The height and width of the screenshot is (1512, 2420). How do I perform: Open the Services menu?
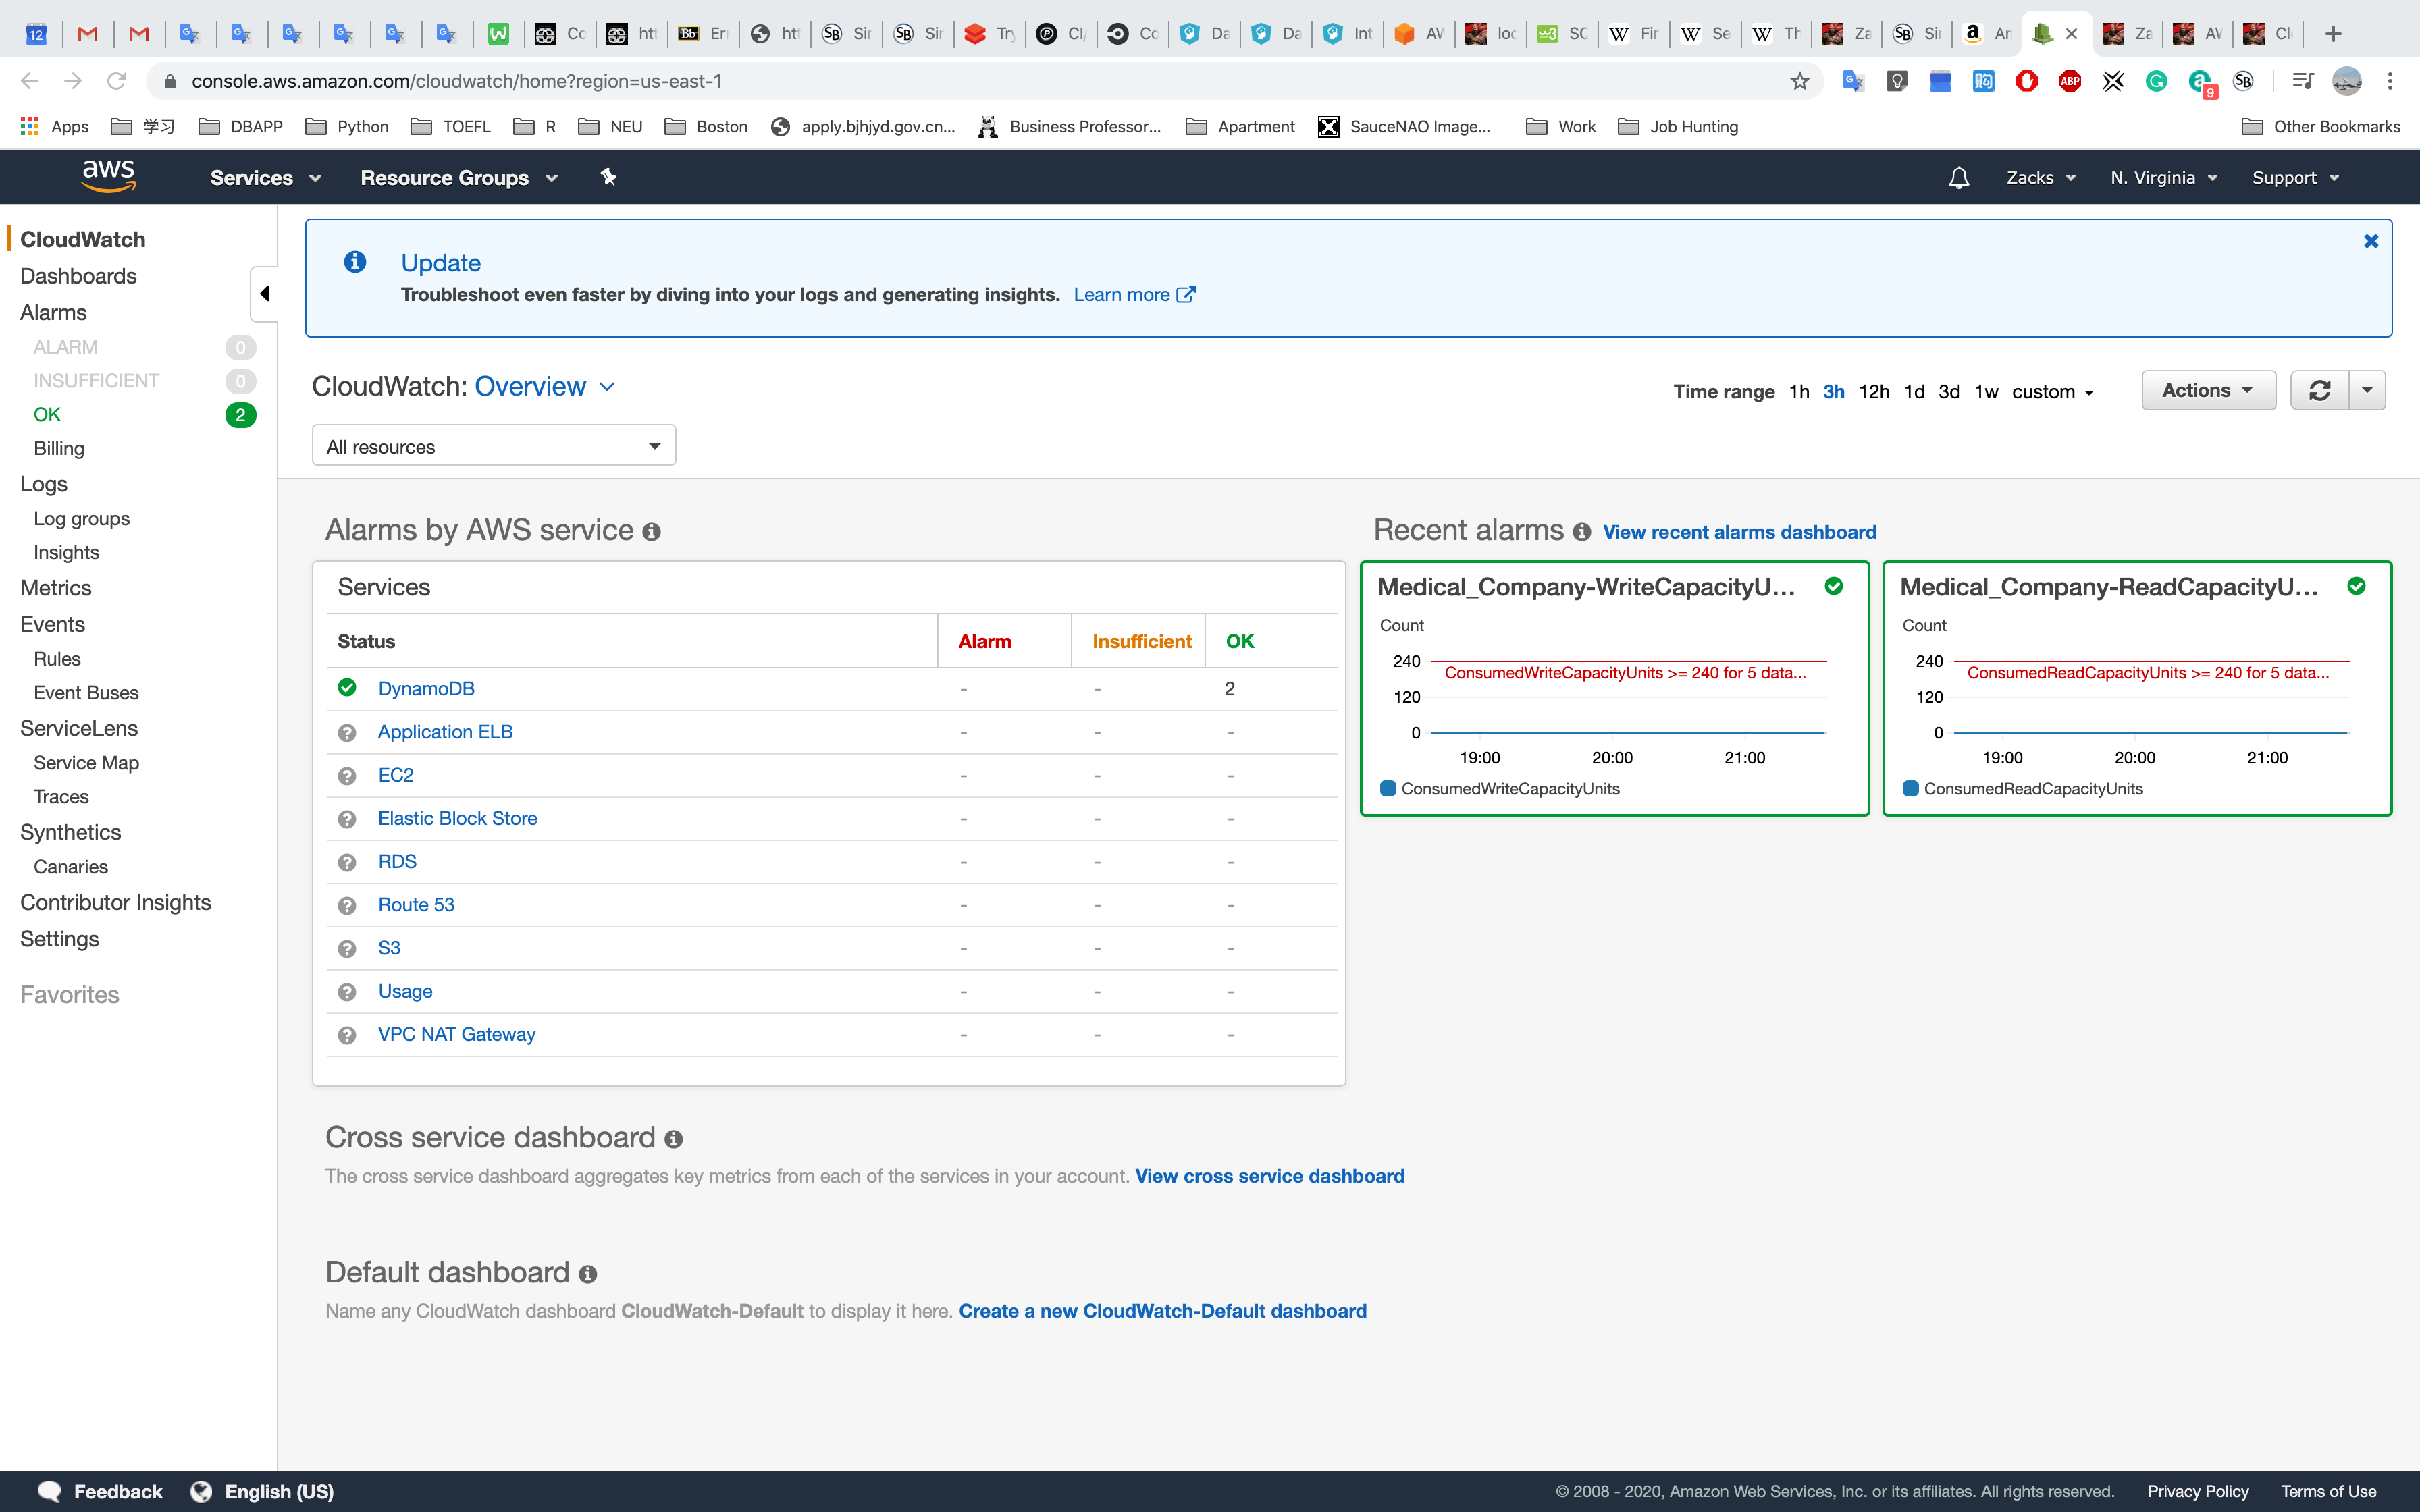(x=265, y=178)
